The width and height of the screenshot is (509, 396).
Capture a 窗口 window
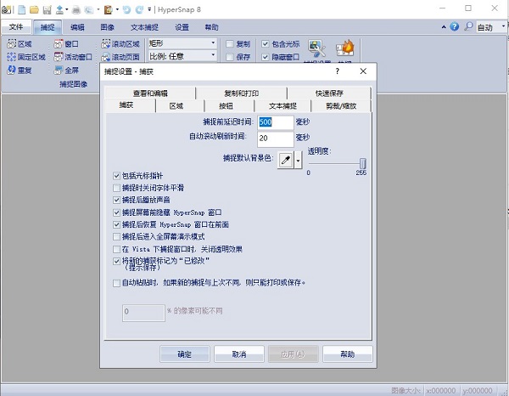click(66, 44)
